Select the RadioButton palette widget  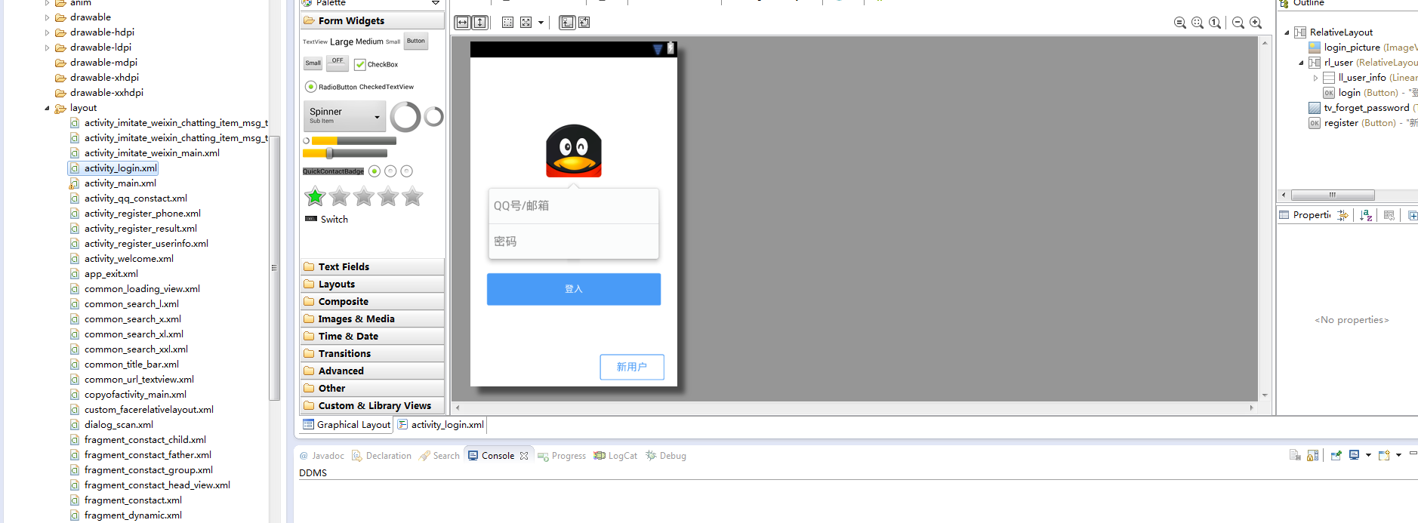331,87
